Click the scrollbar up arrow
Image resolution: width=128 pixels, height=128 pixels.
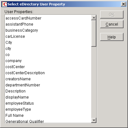[x=94, y=18]
